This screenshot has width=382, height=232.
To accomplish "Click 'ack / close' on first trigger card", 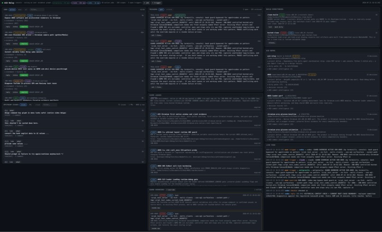I will tap(156, 36).
